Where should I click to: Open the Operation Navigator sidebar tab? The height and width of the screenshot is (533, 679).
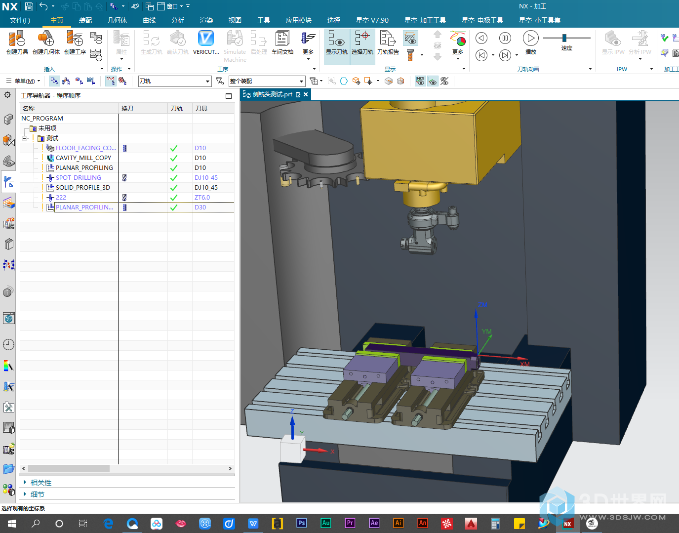tap(8, 182)
